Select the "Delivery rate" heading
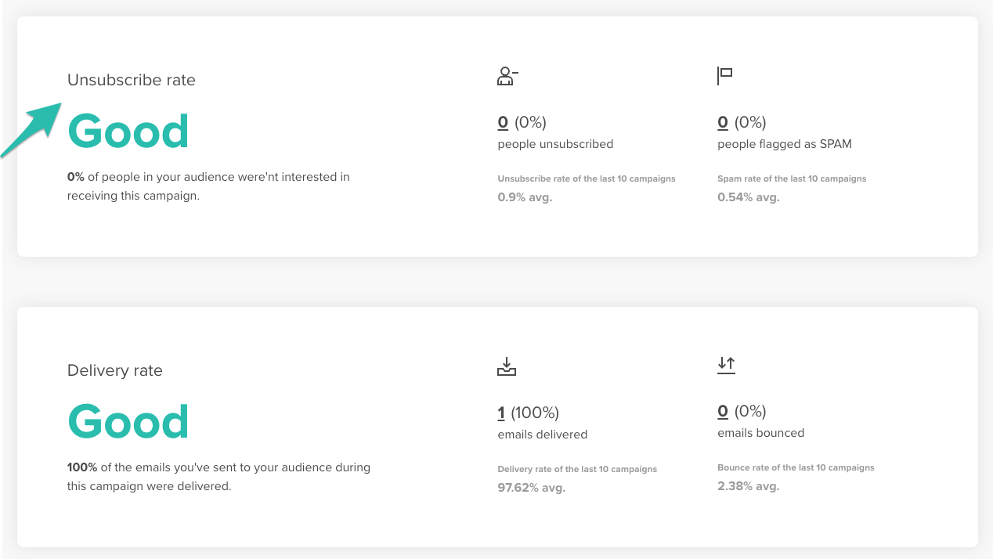Screen dimensions: 993x559 [x=115, y=370]
